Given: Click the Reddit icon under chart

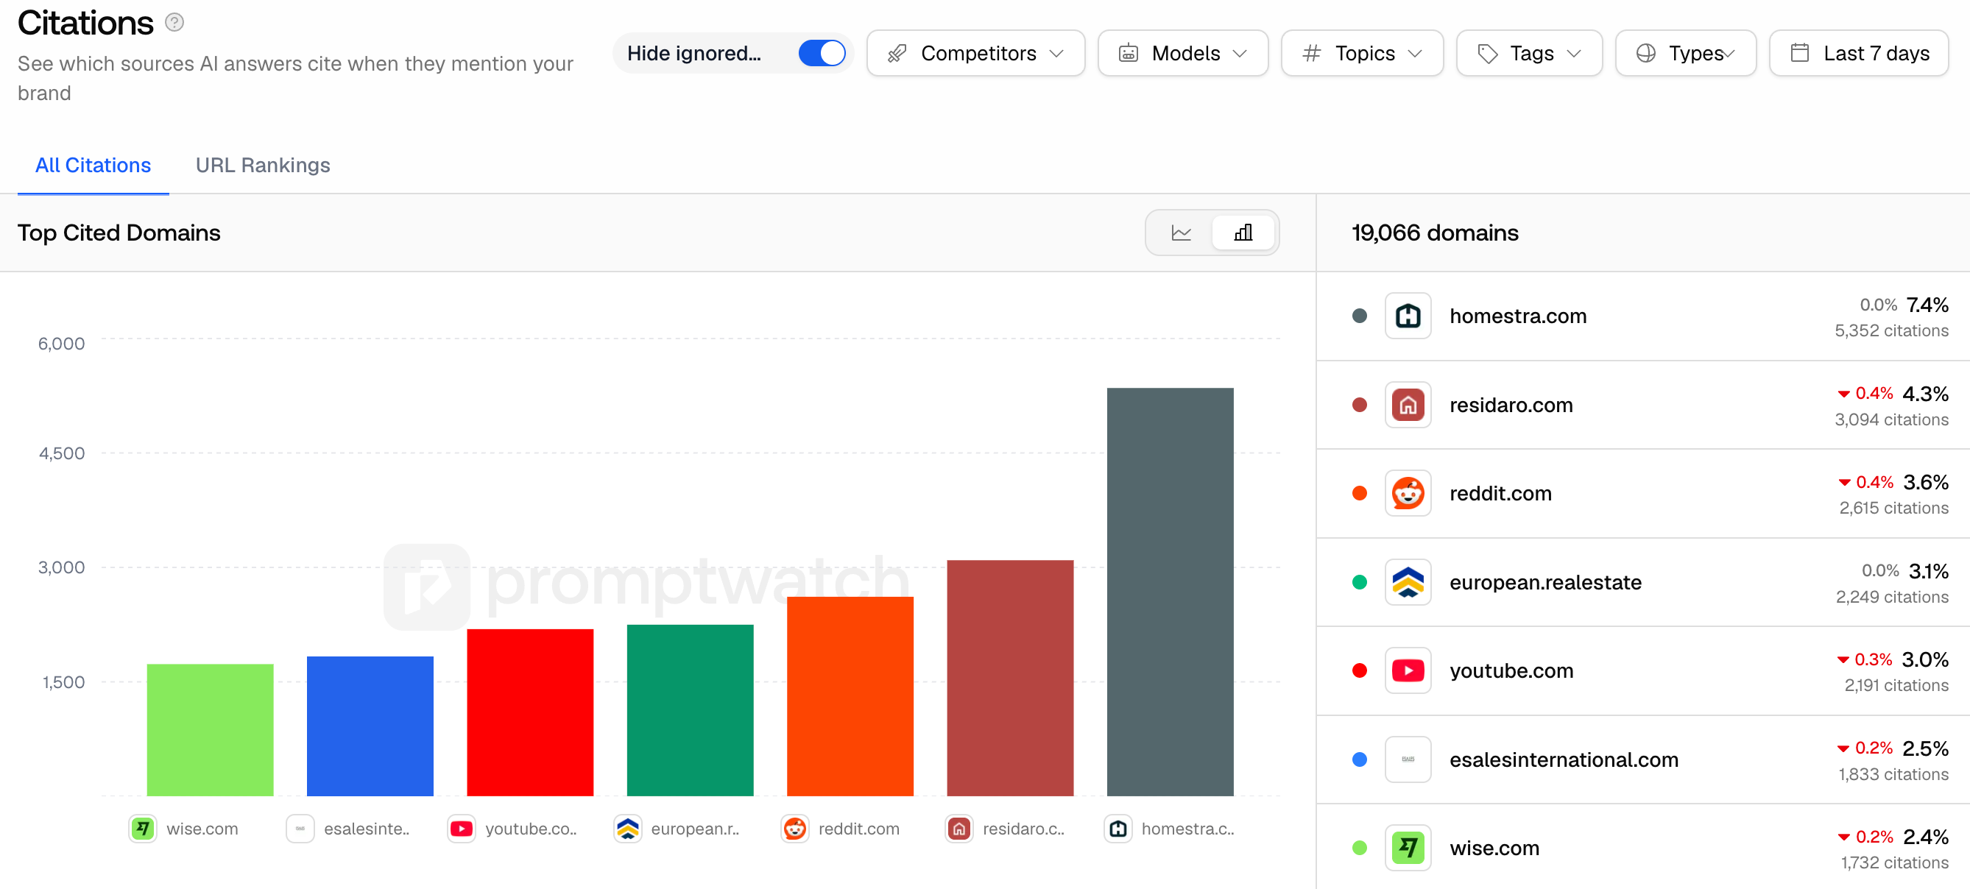Looking at the screenshot, I should (794, 829).
